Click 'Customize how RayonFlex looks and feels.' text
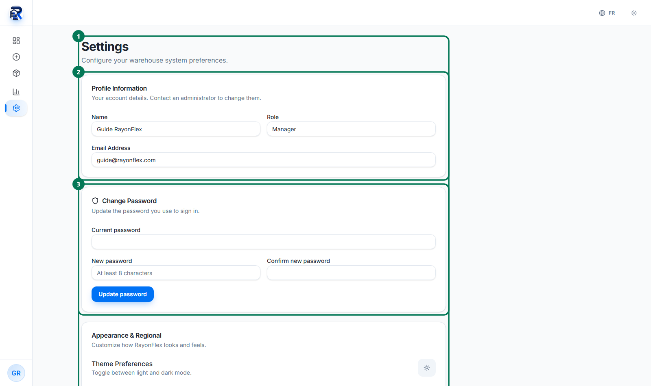The height and width of the screenshot is (386, 651). tap(149, 345)
